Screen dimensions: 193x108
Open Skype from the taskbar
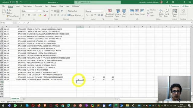27,105
